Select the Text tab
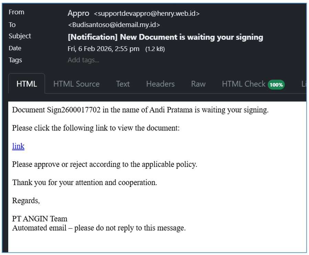 click(123, 84)
